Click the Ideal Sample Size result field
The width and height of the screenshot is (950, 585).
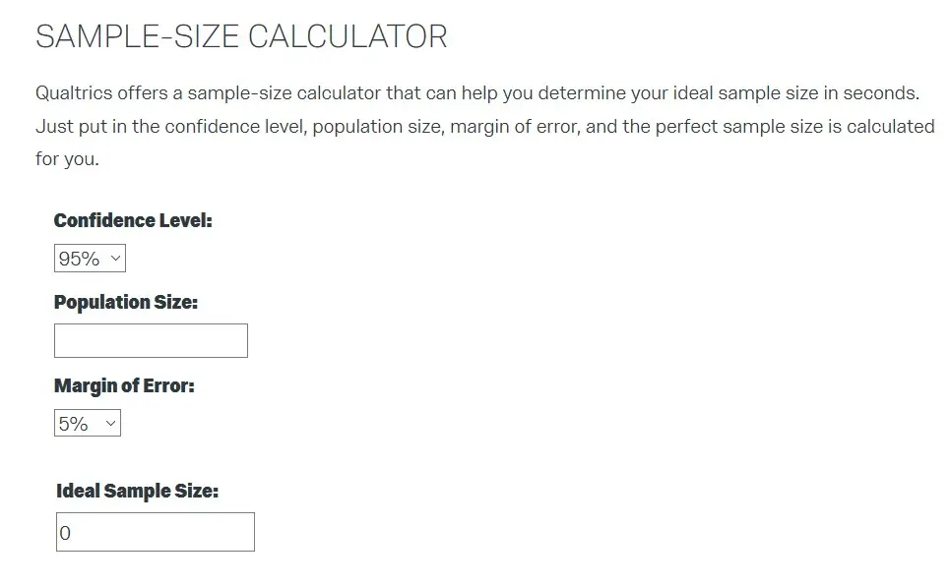pos(156,532)
